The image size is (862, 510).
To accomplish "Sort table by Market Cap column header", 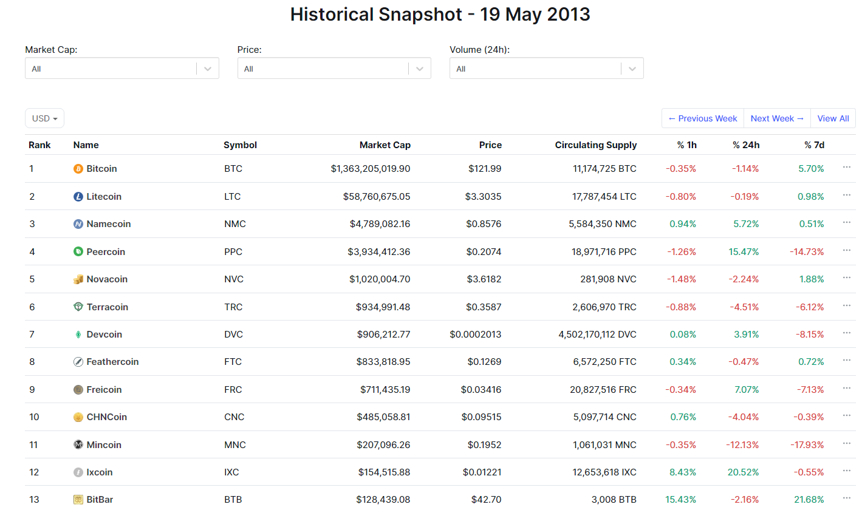I will point(385,145).
